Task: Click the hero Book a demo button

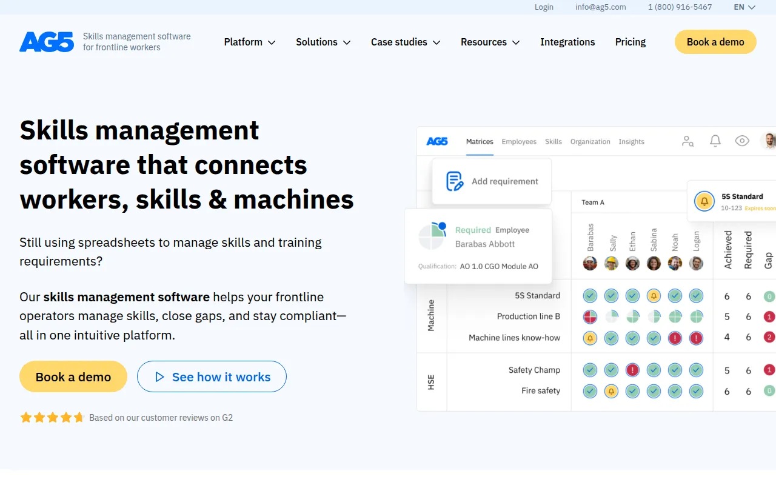Action: point(73,376)
